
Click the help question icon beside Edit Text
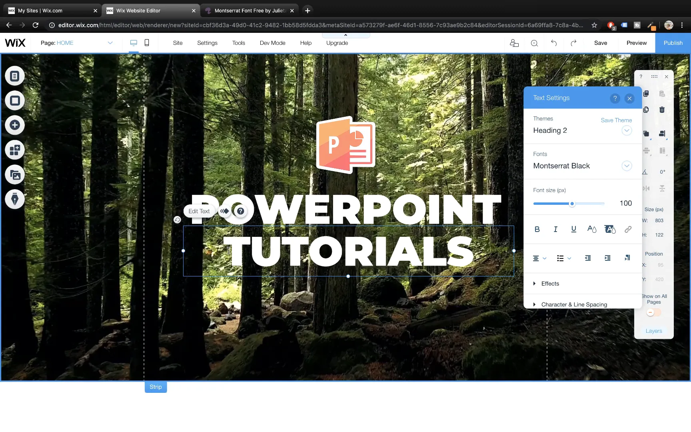click(x=240, y=211)
